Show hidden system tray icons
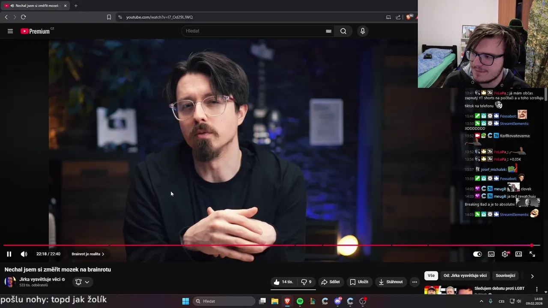The width and height of the screenshot is (548, 308). (481, 301)
